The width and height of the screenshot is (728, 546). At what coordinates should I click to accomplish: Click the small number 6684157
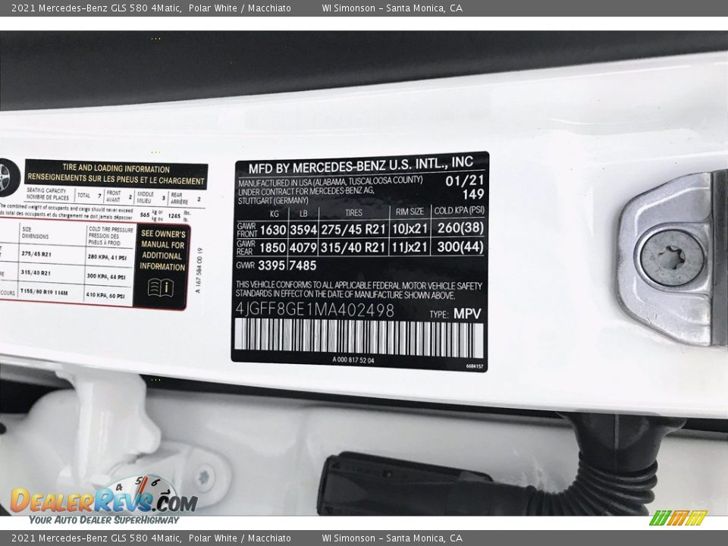click(475, 366)
